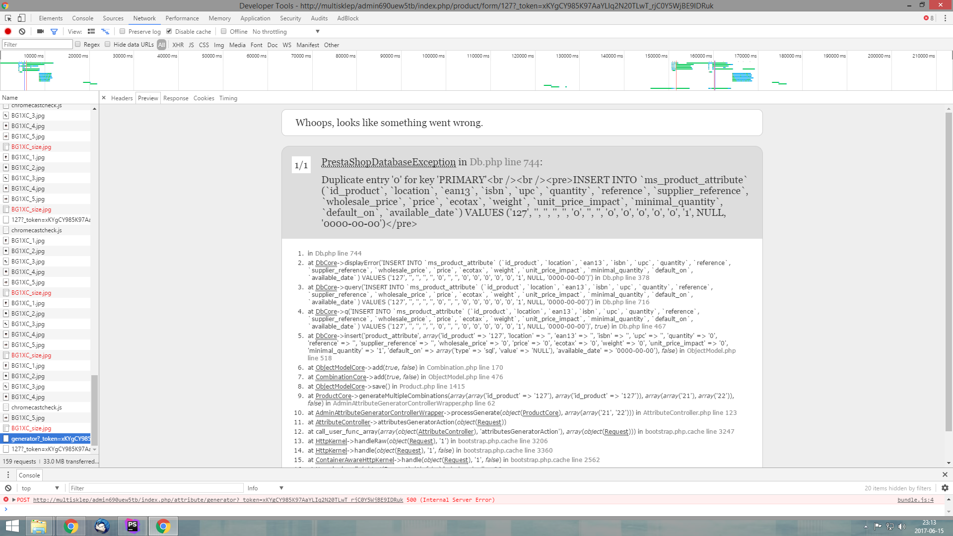Open the Info log level dropdown
This screenshot has width=953, height=536.
265,488
